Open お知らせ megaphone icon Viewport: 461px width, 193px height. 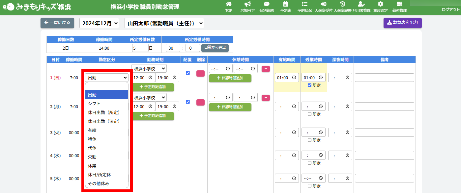(247, 5)
